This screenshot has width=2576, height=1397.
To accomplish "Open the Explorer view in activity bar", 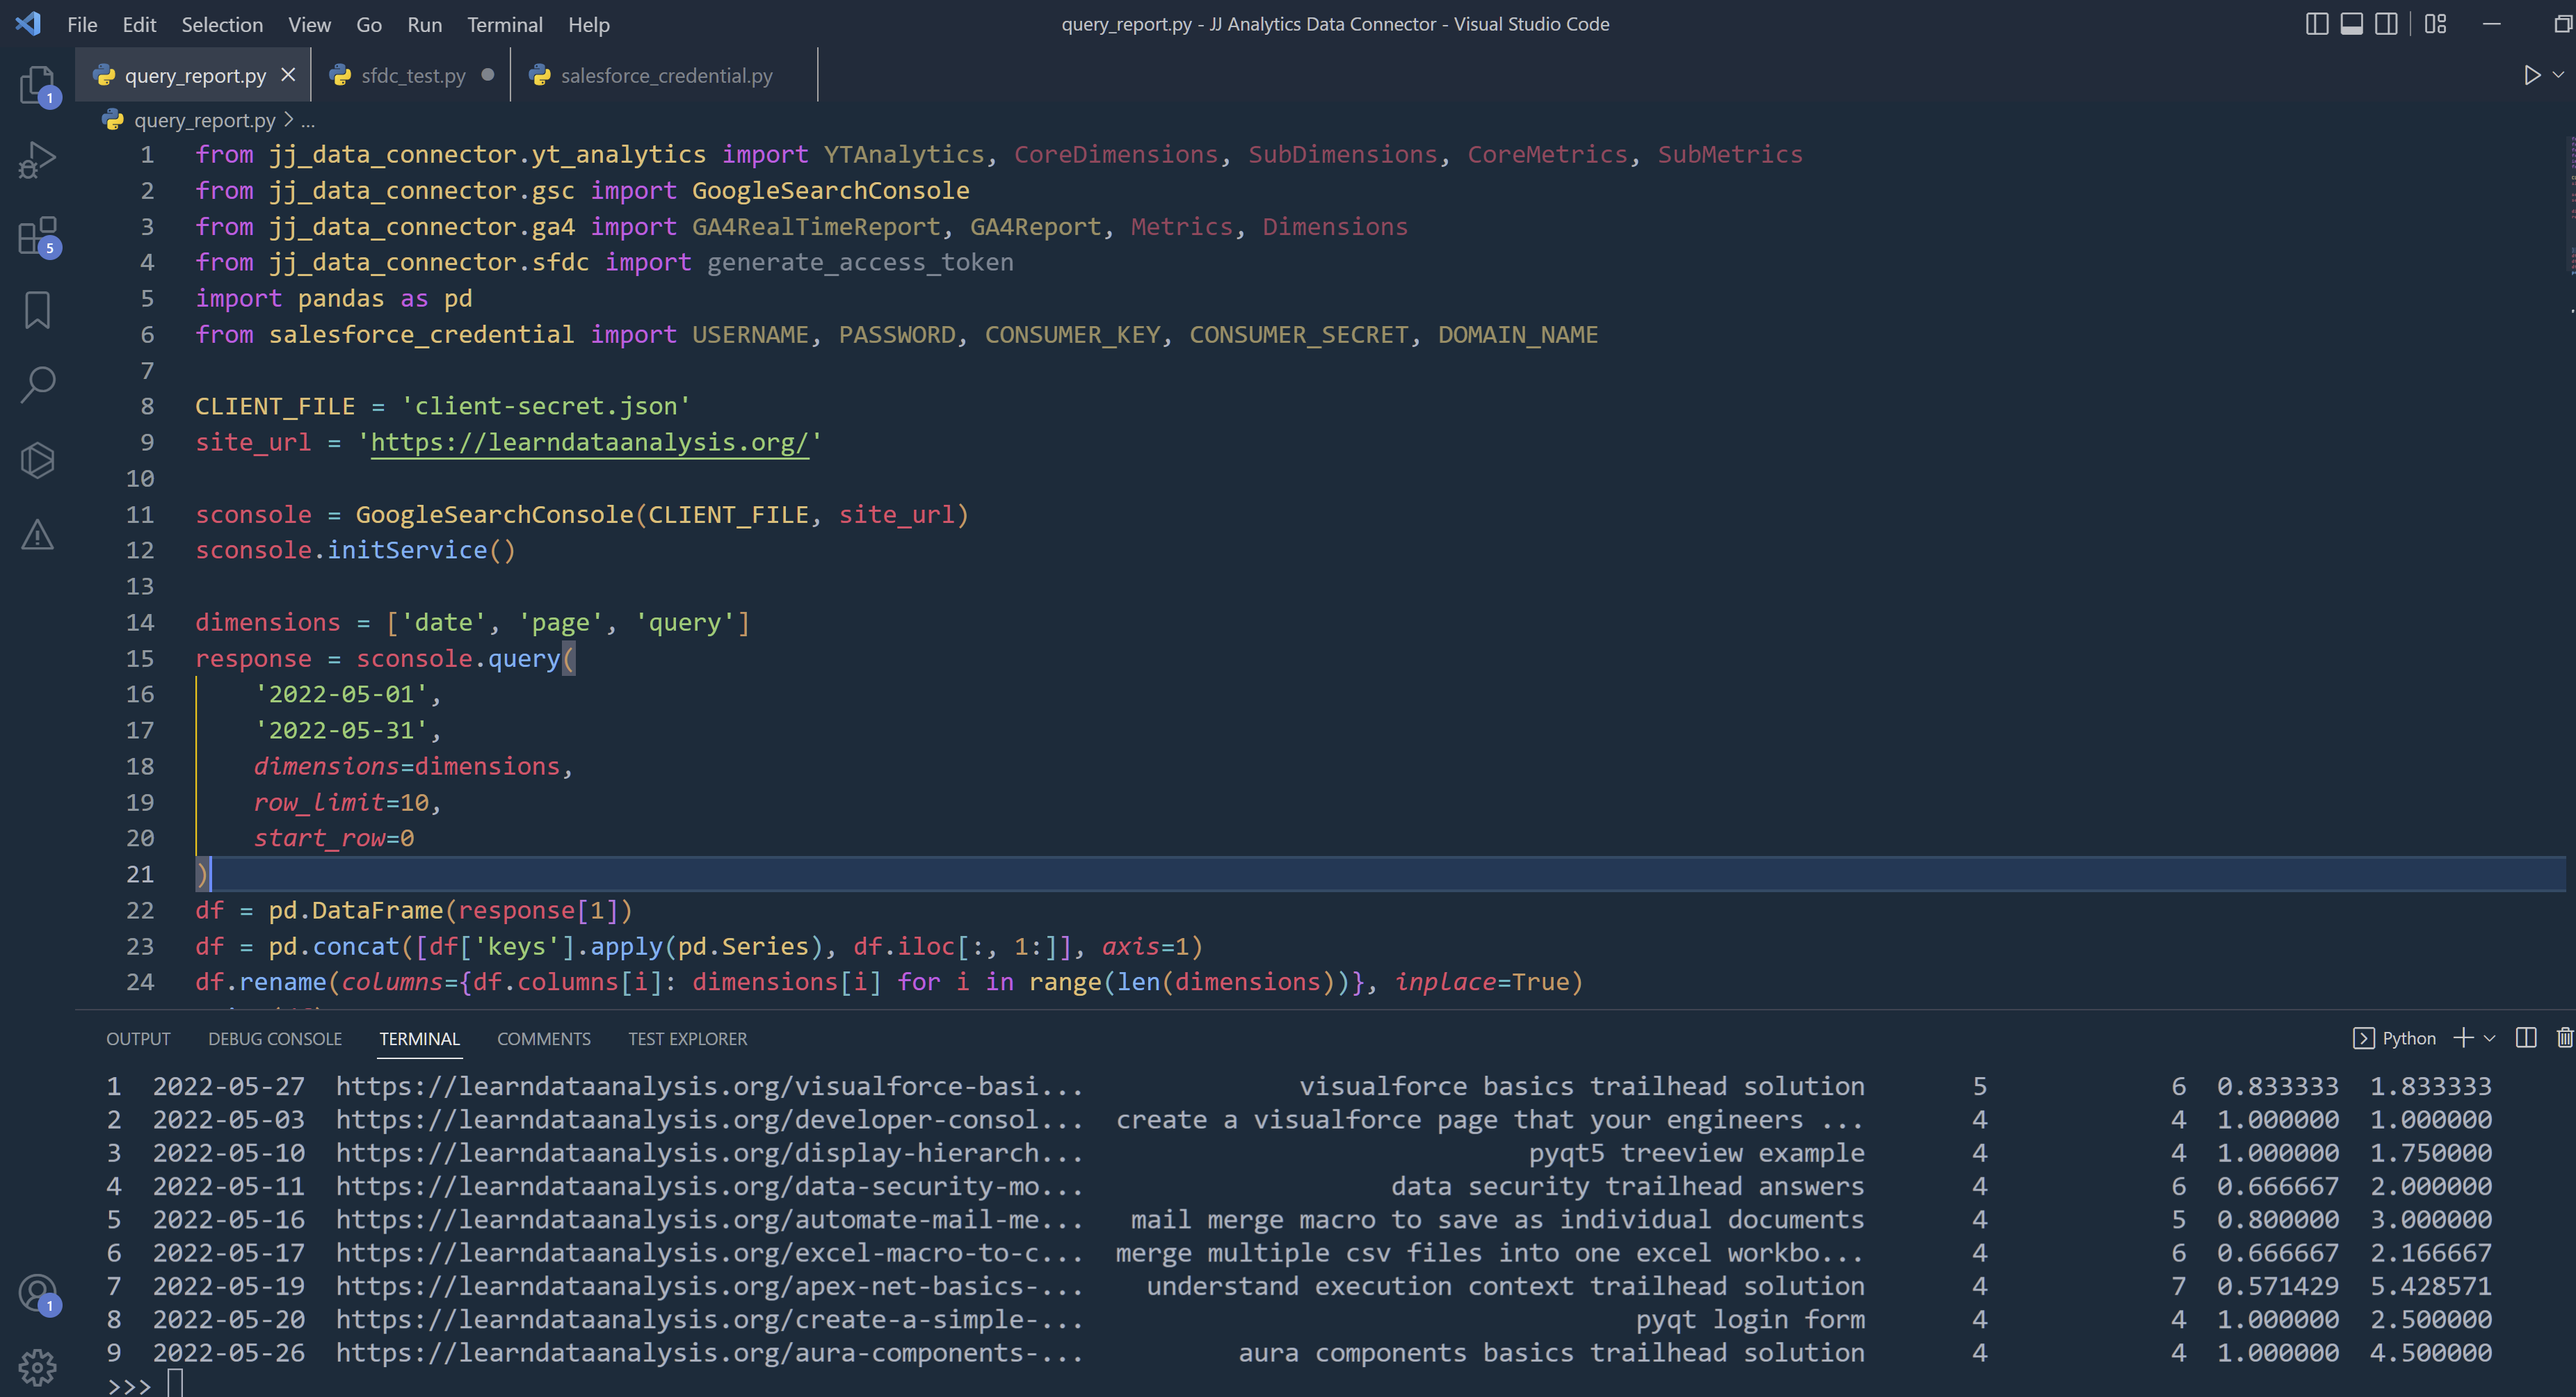I will pos(38,85).
